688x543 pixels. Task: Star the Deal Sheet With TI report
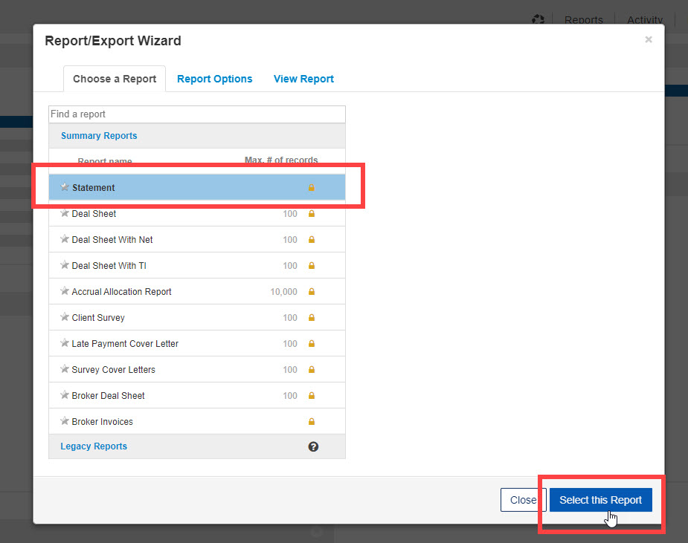[x=65, y=266]
